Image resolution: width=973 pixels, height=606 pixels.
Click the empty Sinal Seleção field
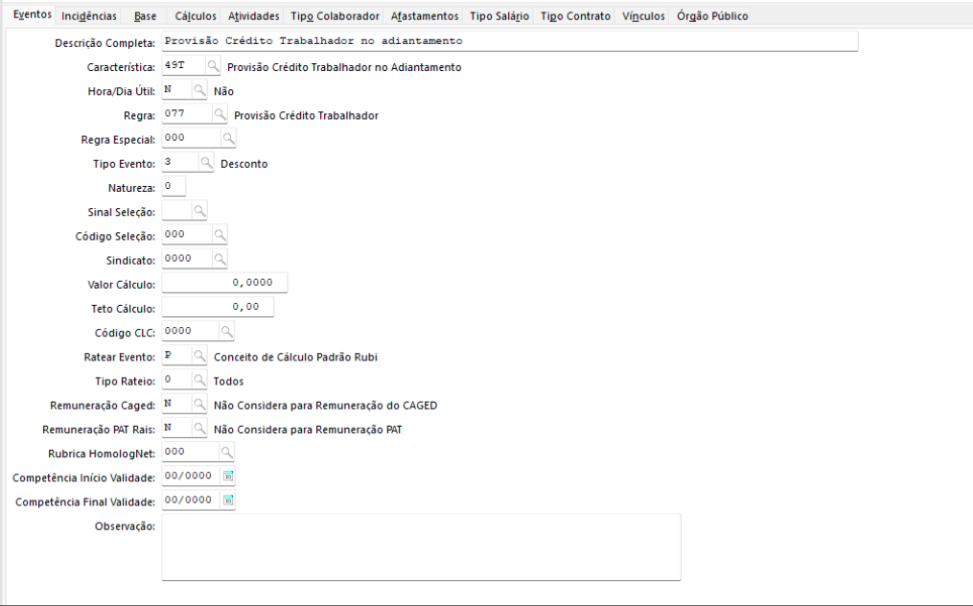pyautogui.click(x=176, y=211)
